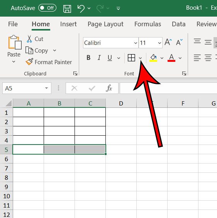This screenshot has height=218, width=217.
Task: Click the Redo arrow icon
Action: tap(100, 9)
